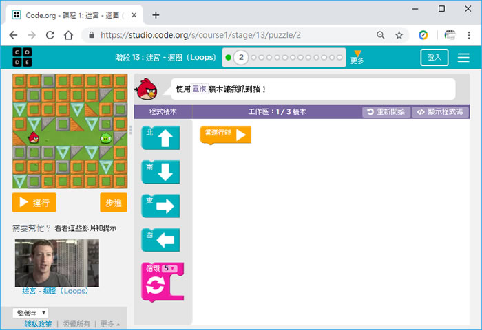
Task: Open Chrome three-dot menu
Action: tap(469, 35)
